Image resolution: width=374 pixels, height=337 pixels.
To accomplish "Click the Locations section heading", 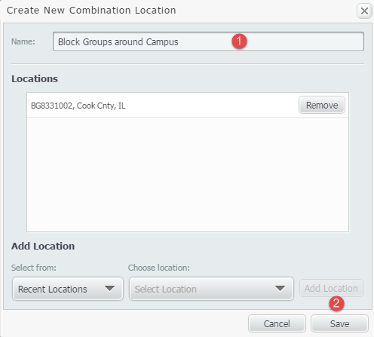I will click(35, 78).
